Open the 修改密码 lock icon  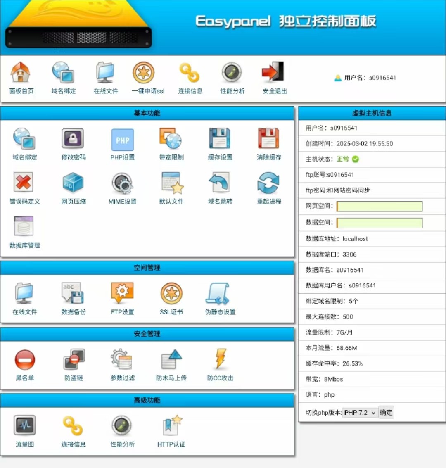(74, 144)
